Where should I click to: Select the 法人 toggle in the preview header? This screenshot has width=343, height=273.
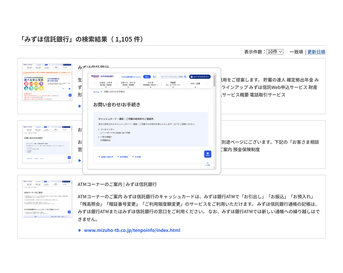coord(154,77)
